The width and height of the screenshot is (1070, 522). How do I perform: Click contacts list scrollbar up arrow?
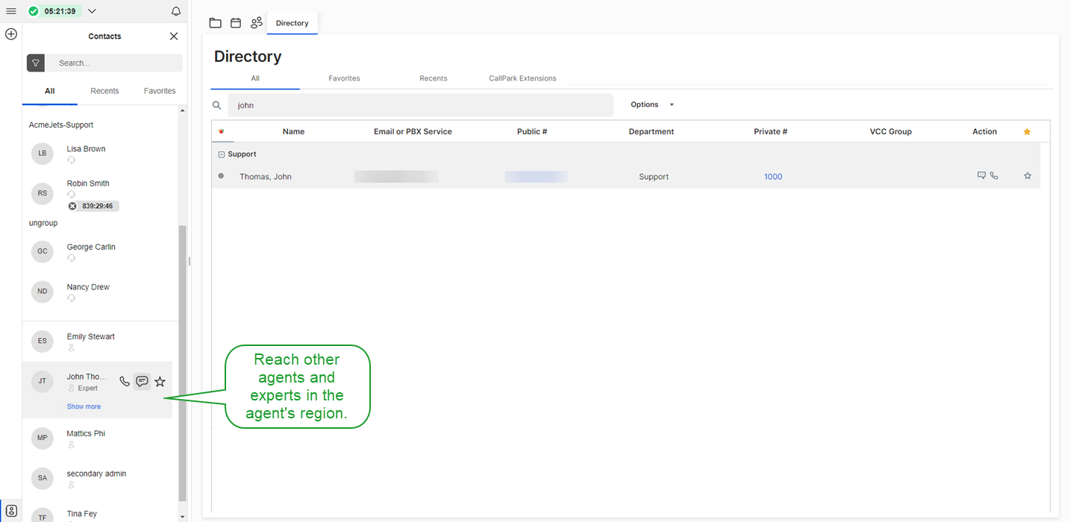(183, 111)
